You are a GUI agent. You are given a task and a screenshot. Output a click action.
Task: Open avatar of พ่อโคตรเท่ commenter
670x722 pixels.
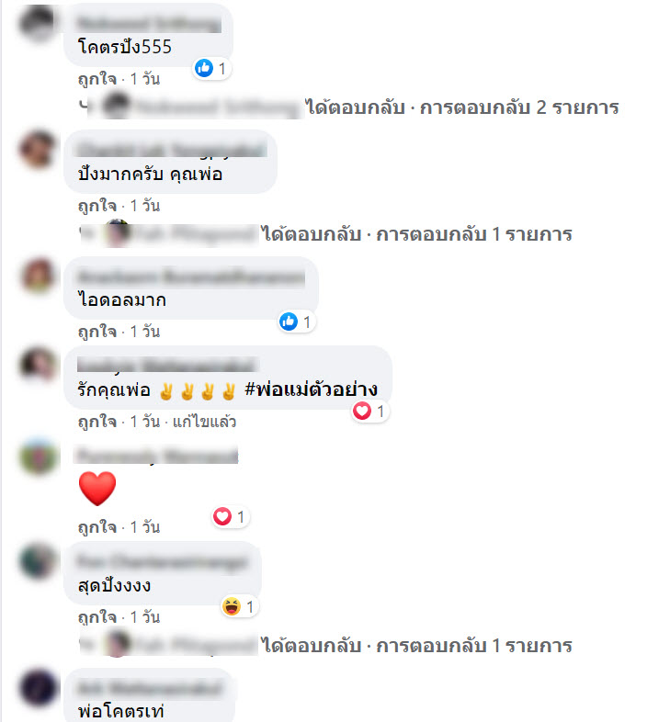(39, 688)
